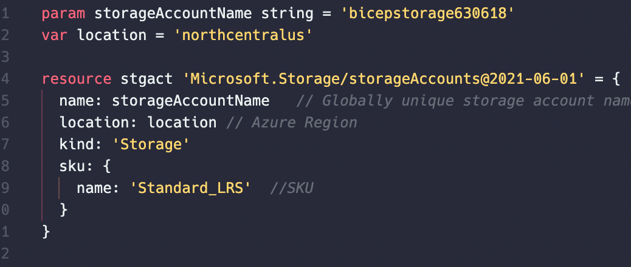
Task: Click storageAccountName value on line 5
Action: point(191,100)
